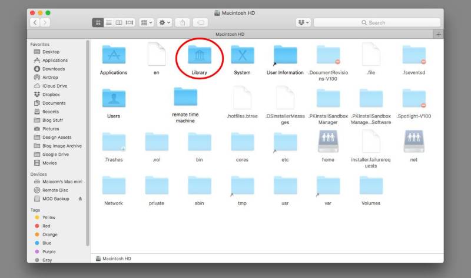Open the Action gear dropdown menu
471x278 pixels.
tap(164, 22)
